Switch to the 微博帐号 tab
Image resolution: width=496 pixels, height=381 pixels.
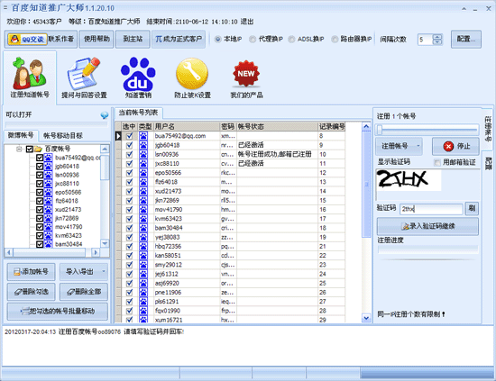(21, 135)
